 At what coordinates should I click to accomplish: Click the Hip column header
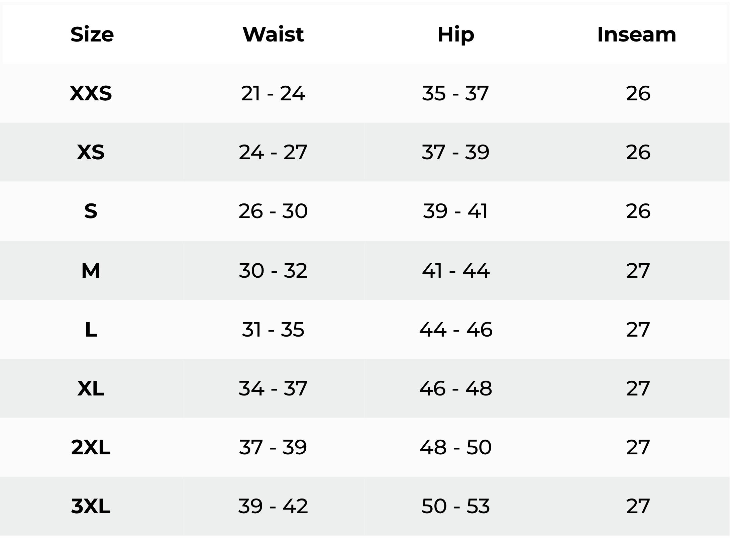coord(456,35)
